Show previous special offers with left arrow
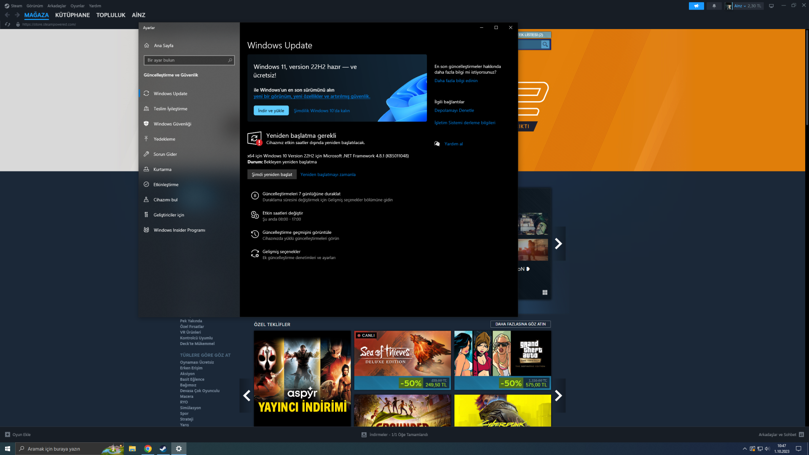The height and width of the screenshot is (455, 809). click(246, 395)
